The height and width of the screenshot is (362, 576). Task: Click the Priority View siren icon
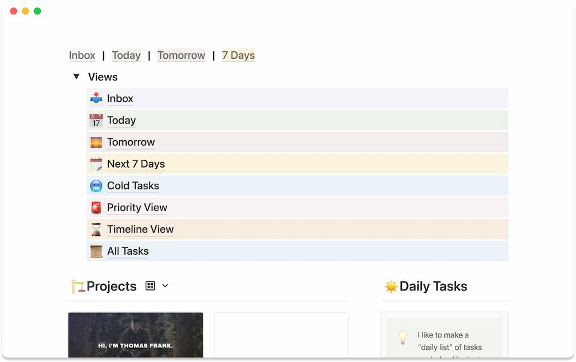[96, 208]
